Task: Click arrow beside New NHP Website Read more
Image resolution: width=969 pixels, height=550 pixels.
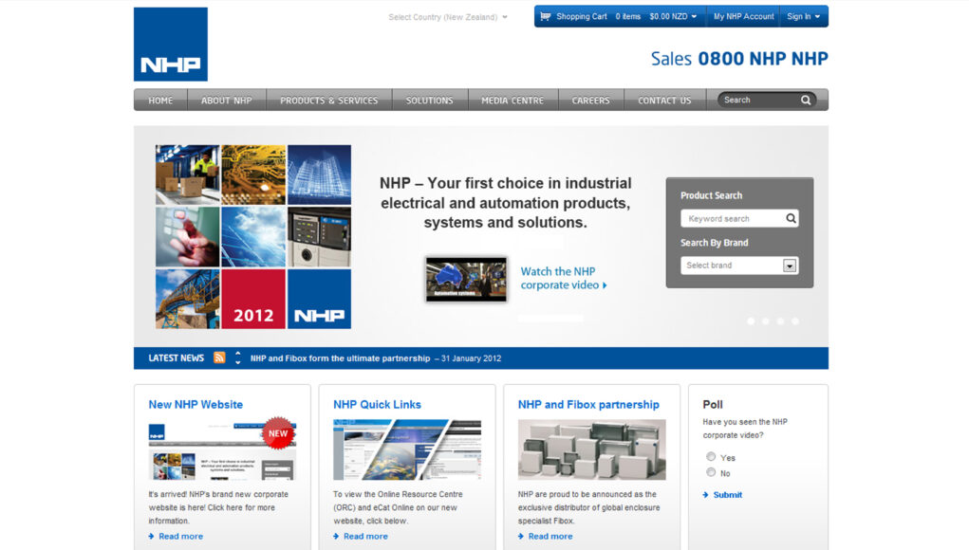Action: 152,537
